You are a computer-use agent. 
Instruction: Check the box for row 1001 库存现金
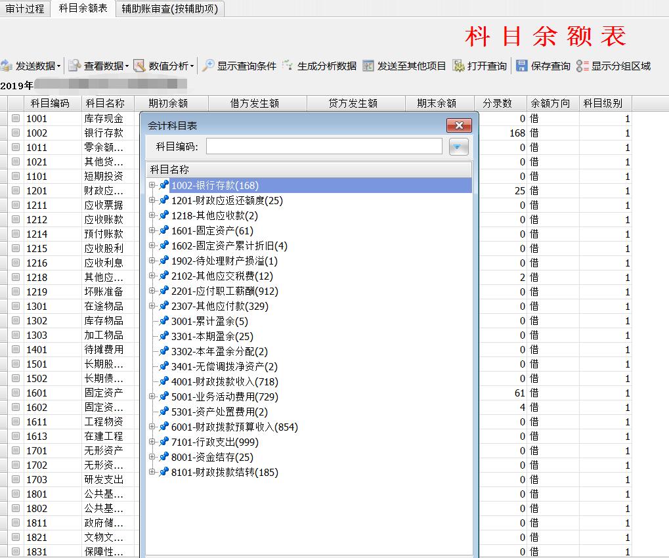[x=16, y=118]
